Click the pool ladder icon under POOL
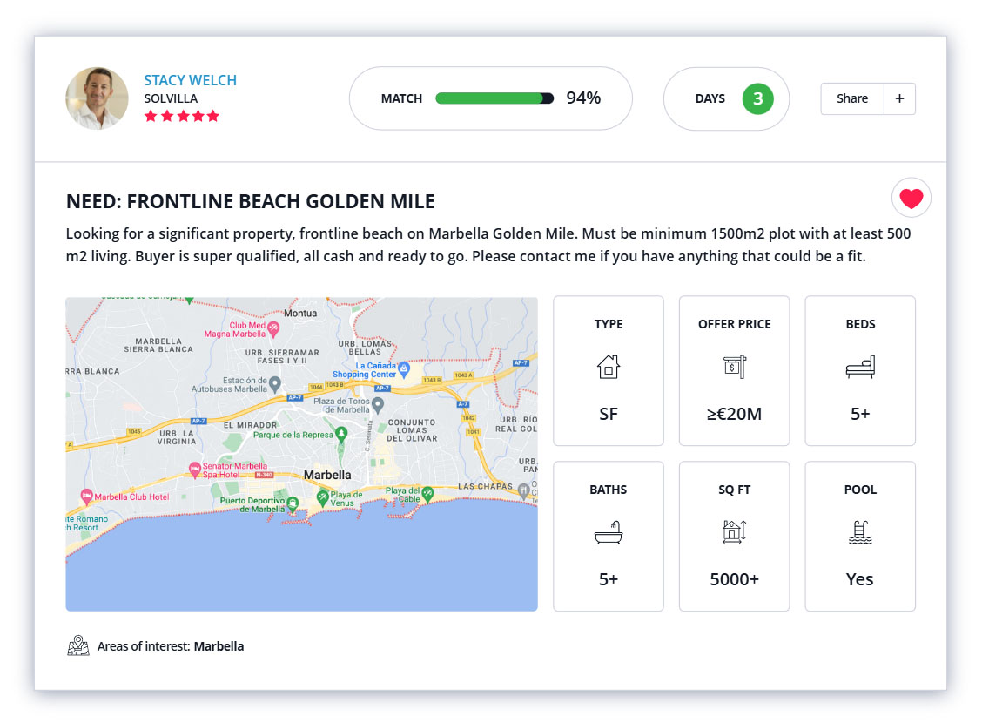The width and height of the screenshot is (982, 723). (860, 532)
